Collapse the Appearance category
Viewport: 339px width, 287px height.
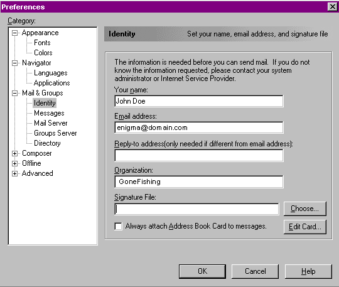click(14, 33)
